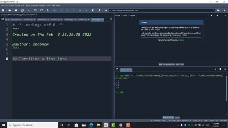Continue execution until next breakpoint
228x128 pixels.
tap(80, 10)
